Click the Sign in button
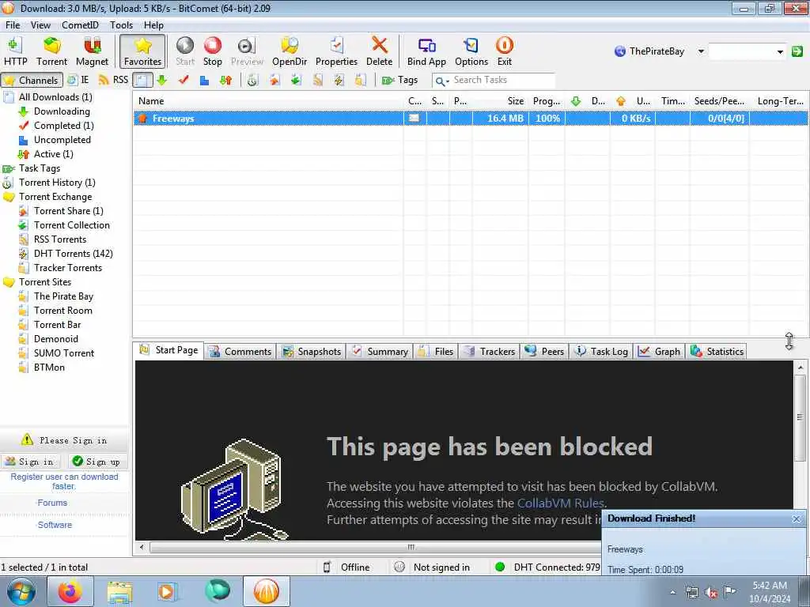Viewport: 810px width, 607px height. coord(30,462)
